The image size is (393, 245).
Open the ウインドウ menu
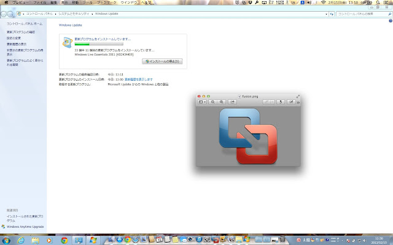[x=129, y=2]
